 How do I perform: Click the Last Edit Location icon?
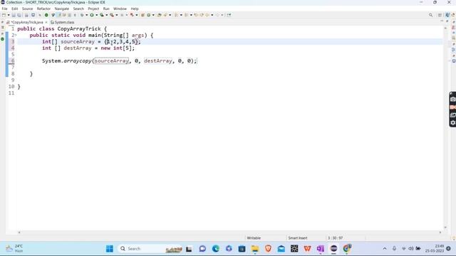click(x=196, y=15)
